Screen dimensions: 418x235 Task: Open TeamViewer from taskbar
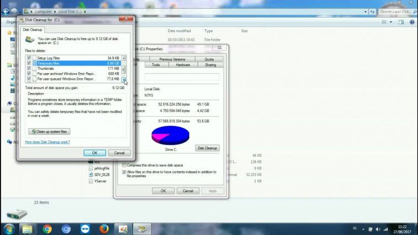(85, 229)
